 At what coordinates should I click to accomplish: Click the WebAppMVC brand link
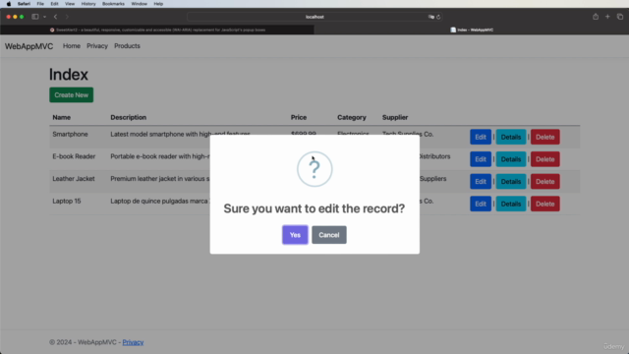point(29,46)
